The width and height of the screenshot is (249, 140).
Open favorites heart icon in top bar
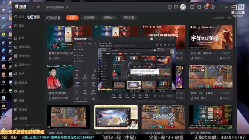(176, 7)
